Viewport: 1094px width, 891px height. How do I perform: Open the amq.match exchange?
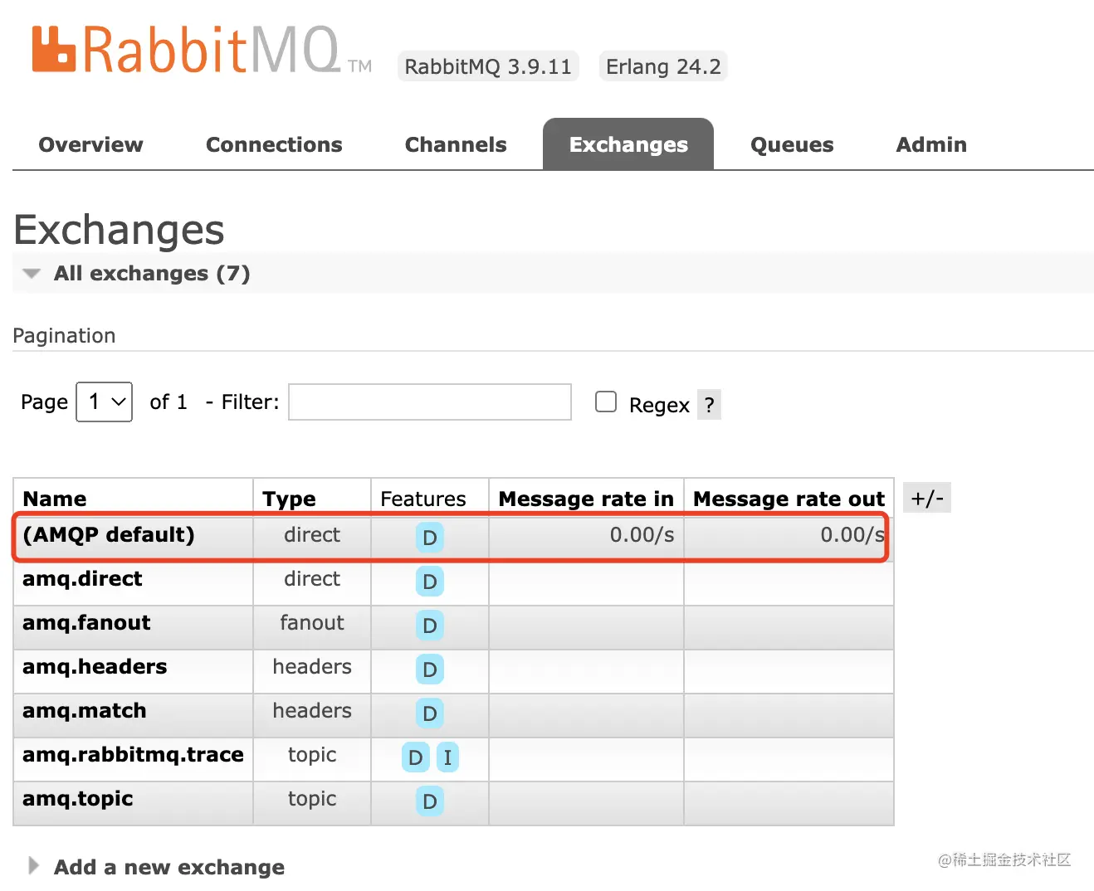85,710
